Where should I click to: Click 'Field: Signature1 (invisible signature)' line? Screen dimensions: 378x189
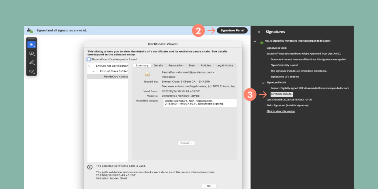click(287, 105)
